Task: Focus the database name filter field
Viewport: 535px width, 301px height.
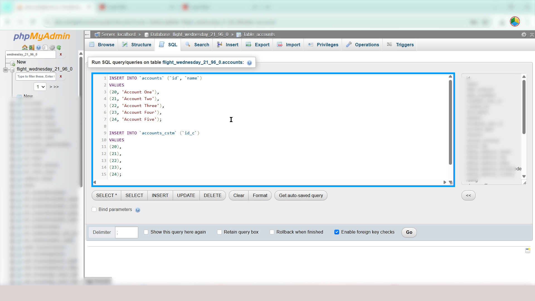Action: [30, 54]
